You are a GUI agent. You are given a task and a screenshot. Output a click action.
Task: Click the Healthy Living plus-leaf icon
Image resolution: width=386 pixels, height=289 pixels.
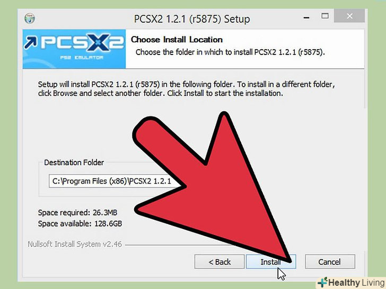(322, 282)
